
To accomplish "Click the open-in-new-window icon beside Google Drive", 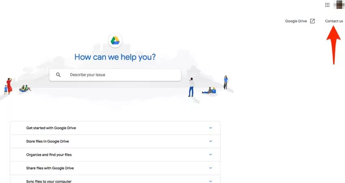I will pyautogui.click(x=312, y=21).
